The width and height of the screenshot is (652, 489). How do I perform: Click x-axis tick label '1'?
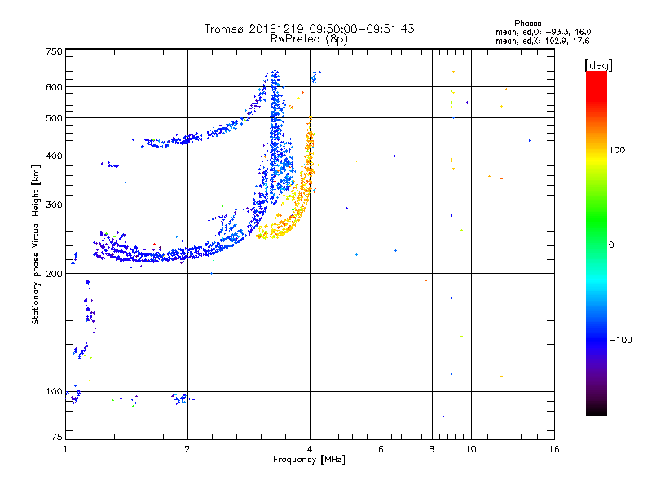(x=65, y=449)
